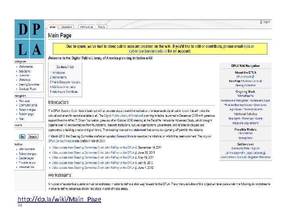
Task: Open Steering Committee category link
Action: pos(29,85)
